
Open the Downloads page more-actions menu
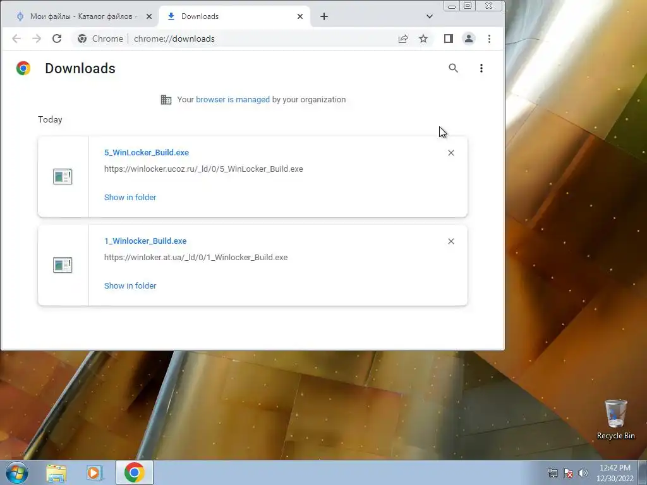coord(481,68)
